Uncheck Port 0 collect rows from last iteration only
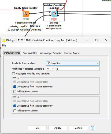The height and width of the screenshot is (134, 111). [15, 87]
